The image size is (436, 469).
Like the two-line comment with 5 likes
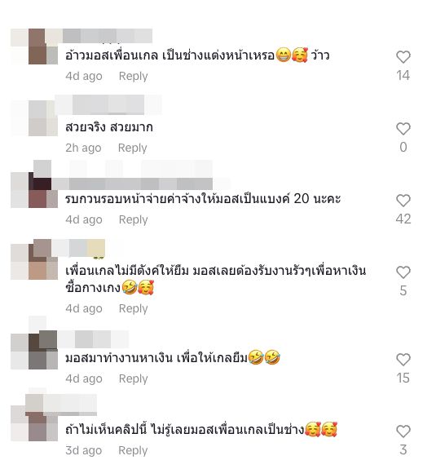403,272
